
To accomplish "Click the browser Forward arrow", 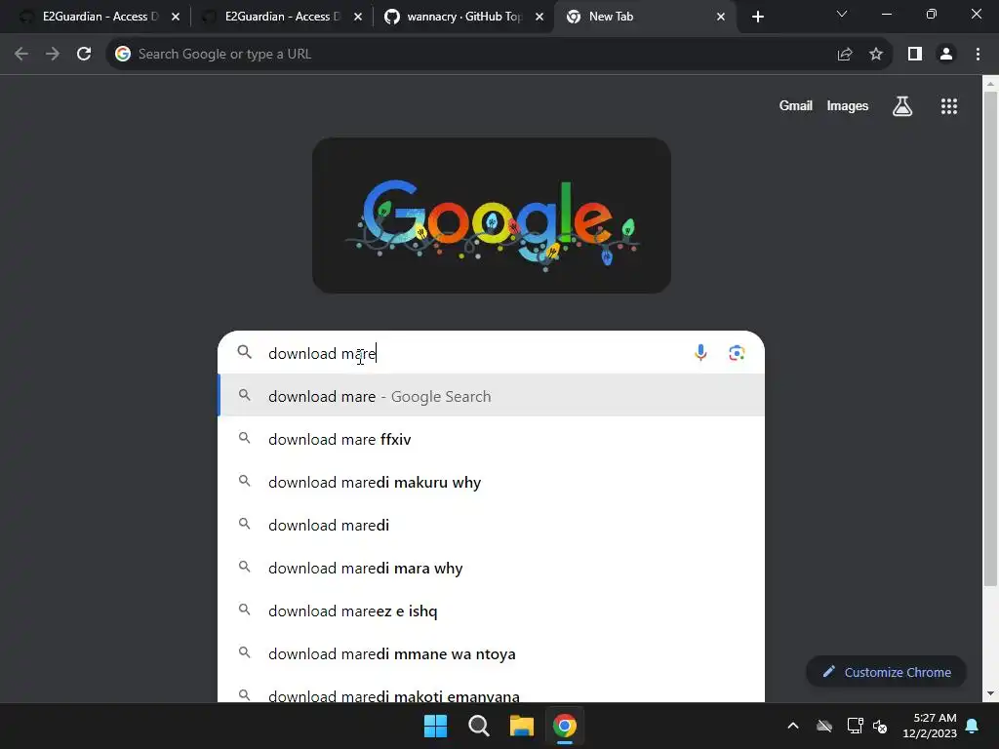I will pos(53,55).
